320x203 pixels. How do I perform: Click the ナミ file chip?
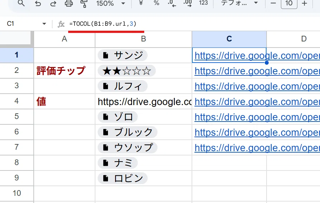[118, 163]
